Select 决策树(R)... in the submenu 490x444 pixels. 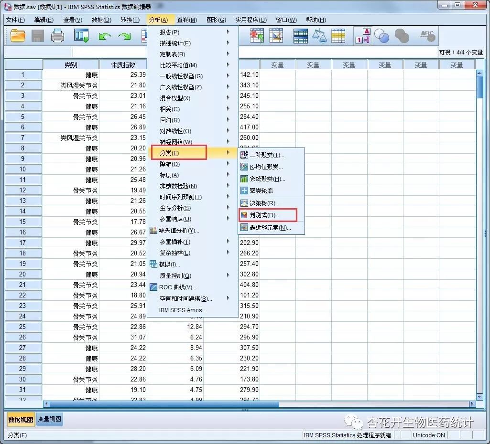pos(271,203)
